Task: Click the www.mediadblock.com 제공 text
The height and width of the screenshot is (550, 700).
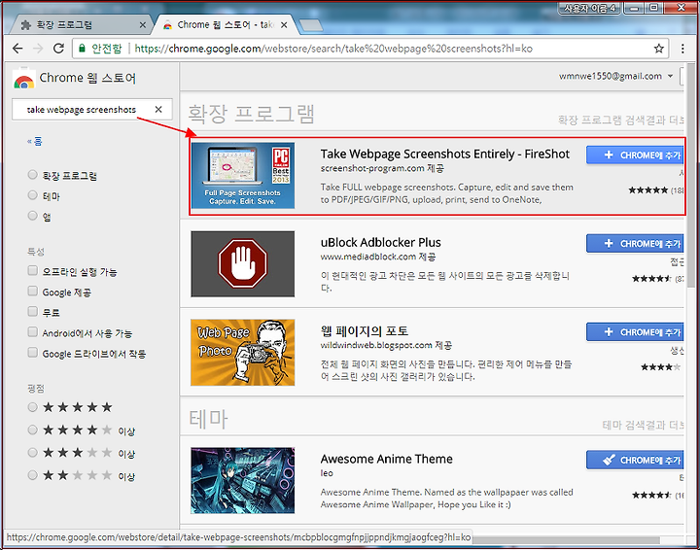Action: tap(378, 257)
